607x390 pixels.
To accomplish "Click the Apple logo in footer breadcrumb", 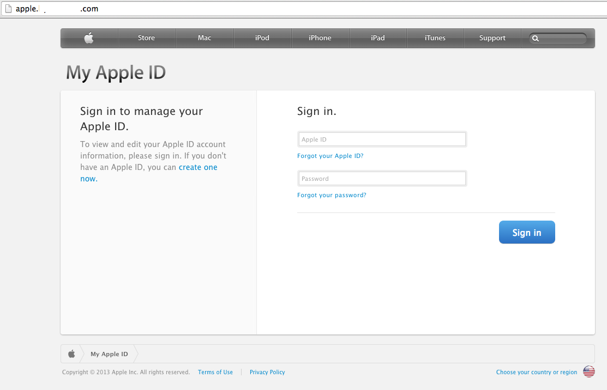I will pos(71,354).
